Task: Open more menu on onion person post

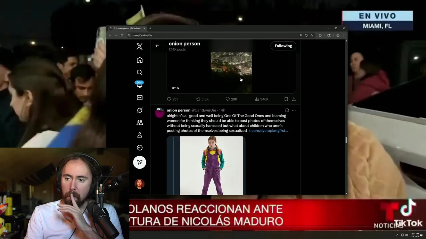Action: [294, 110]
